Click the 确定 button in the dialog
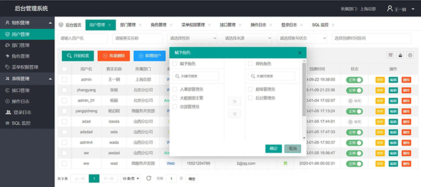 pos(273,148)
